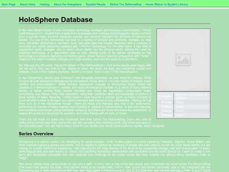Click the paragraph starting 'But that was the old world'
Image resolution: width=229 pixels, height=172 pixels.
click(x=85, y=68)
